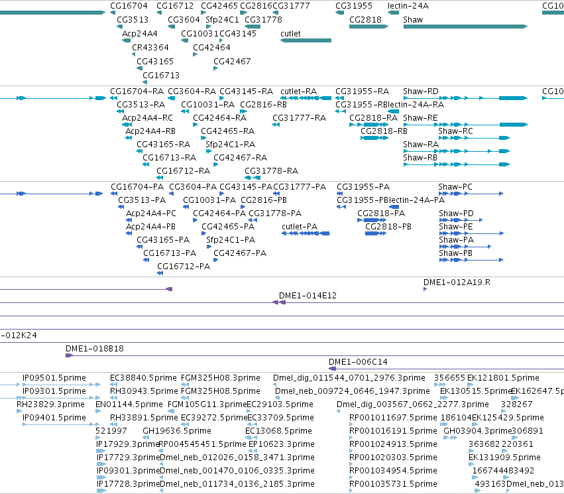564x494 pixels.
Task: Click the CG2818-RB transcript label
Action: coord(384,131)
